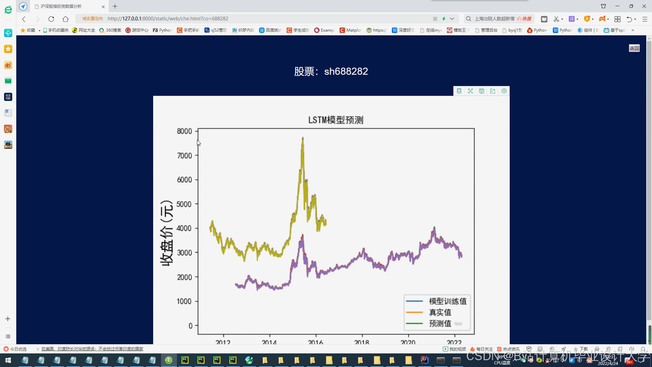The width and height of the screenshot is (652, 367).
Task: Open 每日关注 in the status bar
Action: (x=481, y=349)
